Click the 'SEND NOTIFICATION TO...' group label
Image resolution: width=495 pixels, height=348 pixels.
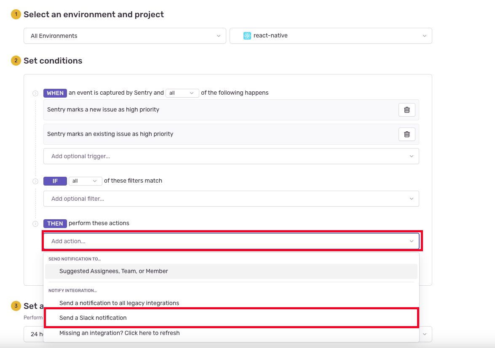tap(75, 259)
